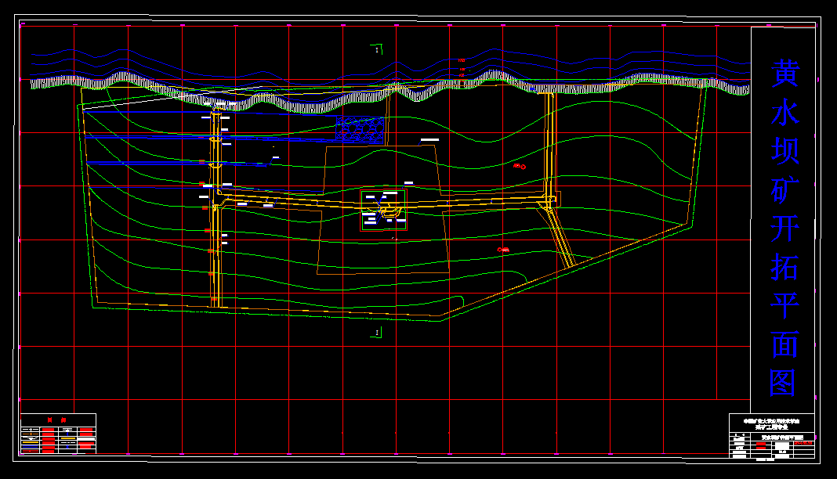Image resolution: width=837 pixels, height=479 pixels.
Task: Select the red symbol right of the center hill contour
Action: coord(520,166)
